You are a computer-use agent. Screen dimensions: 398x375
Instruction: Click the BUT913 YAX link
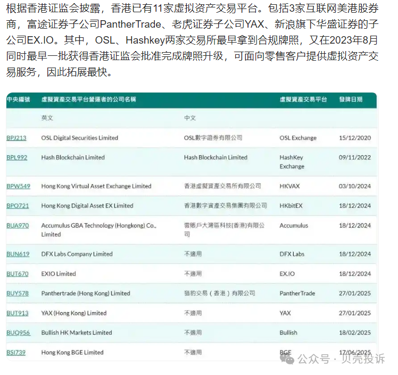pyautogui.click(x=17, y=313)
